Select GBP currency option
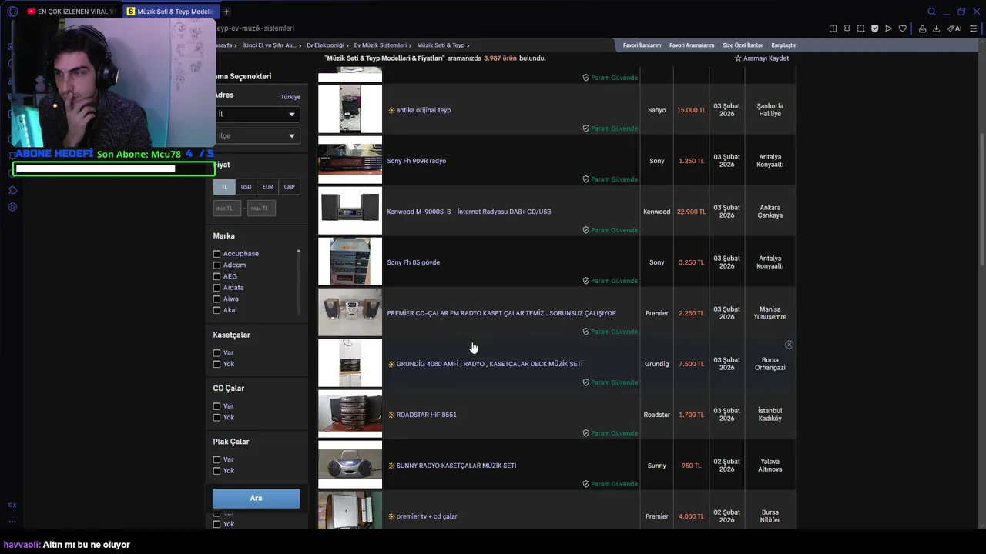The width and height of the screenshot is (986, 554). [x=289, y=187]
